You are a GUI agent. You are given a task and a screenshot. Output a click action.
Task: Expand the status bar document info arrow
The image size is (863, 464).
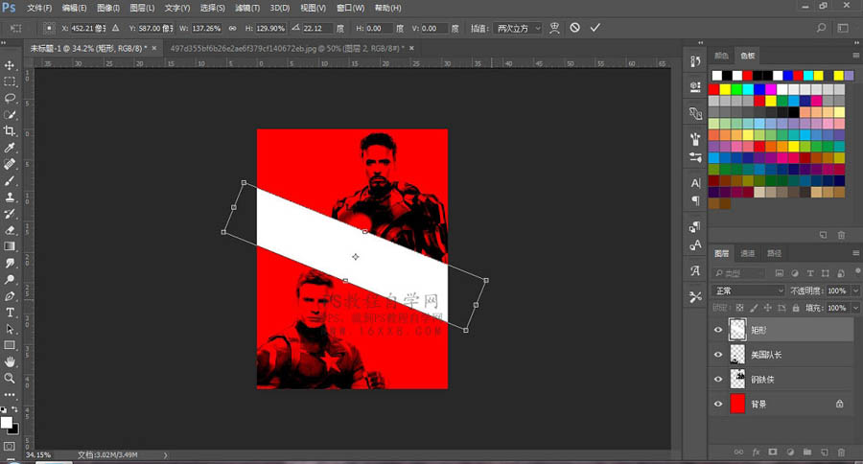165,455
